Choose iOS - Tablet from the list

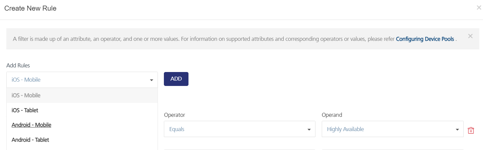coord(25,110)
